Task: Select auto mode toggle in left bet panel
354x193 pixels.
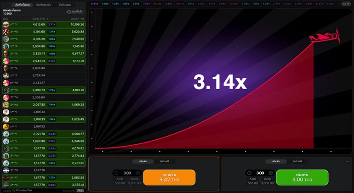Action: point(164,161)
